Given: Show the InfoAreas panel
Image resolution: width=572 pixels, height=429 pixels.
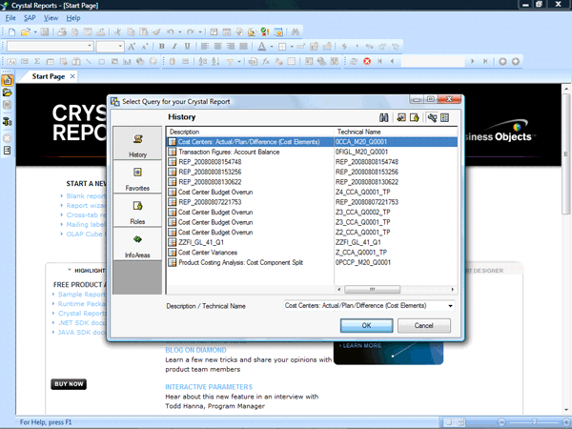Looking at the screenshot, I should coord(137,244).
